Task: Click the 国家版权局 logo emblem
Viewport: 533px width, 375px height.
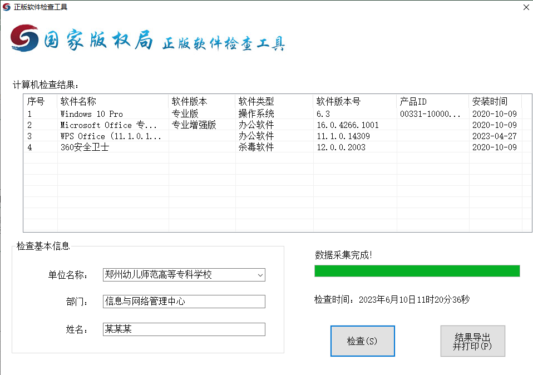Action: pos(24,38)
